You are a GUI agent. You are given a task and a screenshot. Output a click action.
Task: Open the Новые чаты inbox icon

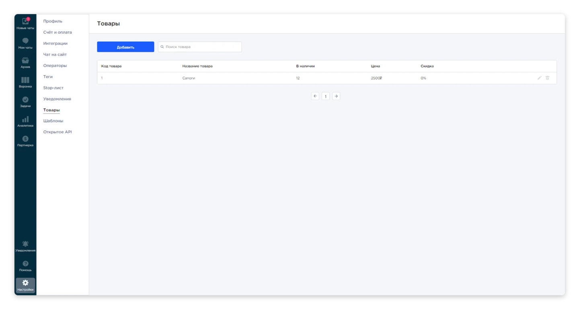click(25, 22)
